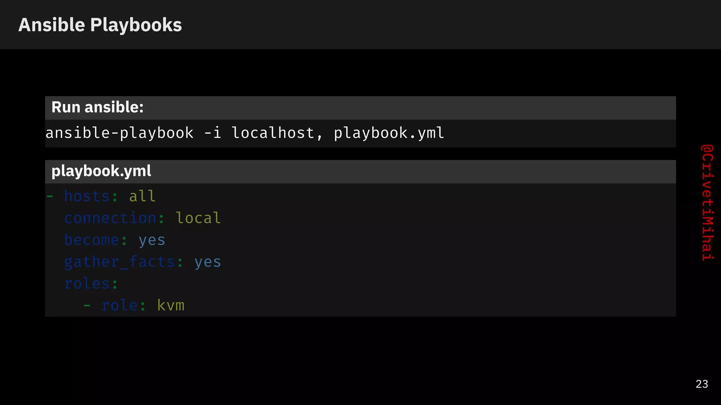This screenshot has height=405, width=721.
Task: Click the ansible-playbook command line
Action: [245, 133]
